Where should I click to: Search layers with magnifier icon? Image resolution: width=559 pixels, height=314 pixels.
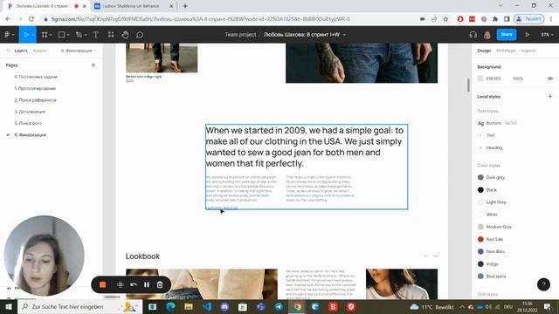point(8,51)
